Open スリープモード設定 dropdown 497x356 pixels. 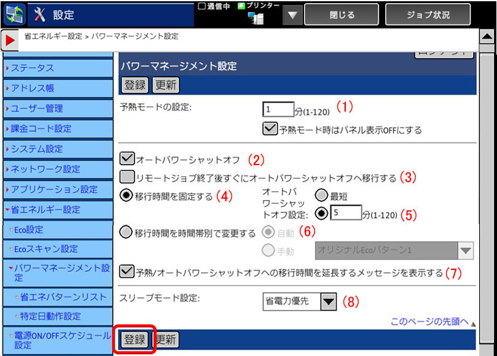click(329, 301)
